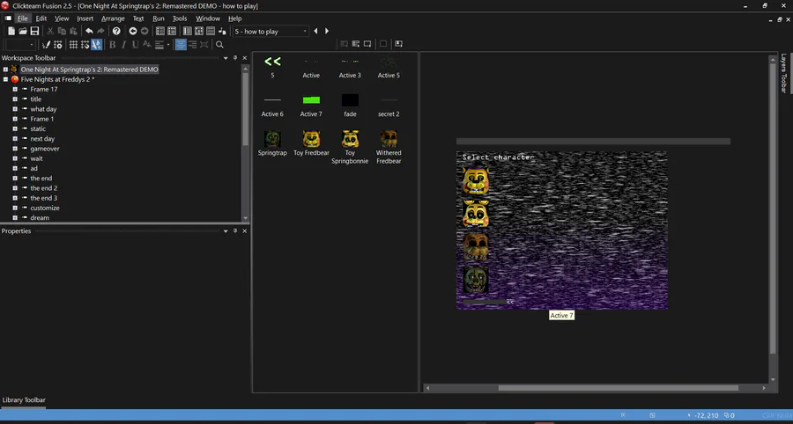This screenshot has width=793, height=424.
Task: Go to previous frame with the left triangle
Action: pos(315,32)
